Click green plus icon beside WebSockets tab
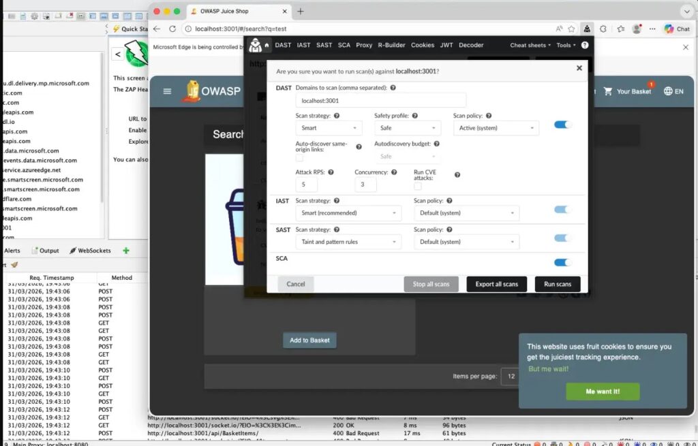 125,251
